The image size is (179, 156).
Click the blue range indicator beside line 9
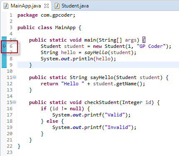(4, 65)
